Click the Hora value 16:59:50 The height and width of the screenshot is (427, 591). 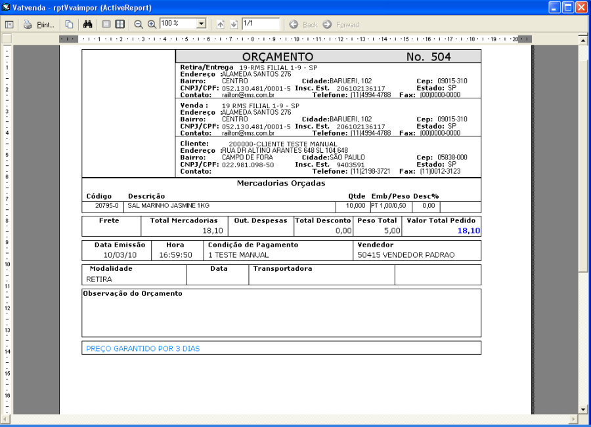pyautogui.click(x=175, y=255)
